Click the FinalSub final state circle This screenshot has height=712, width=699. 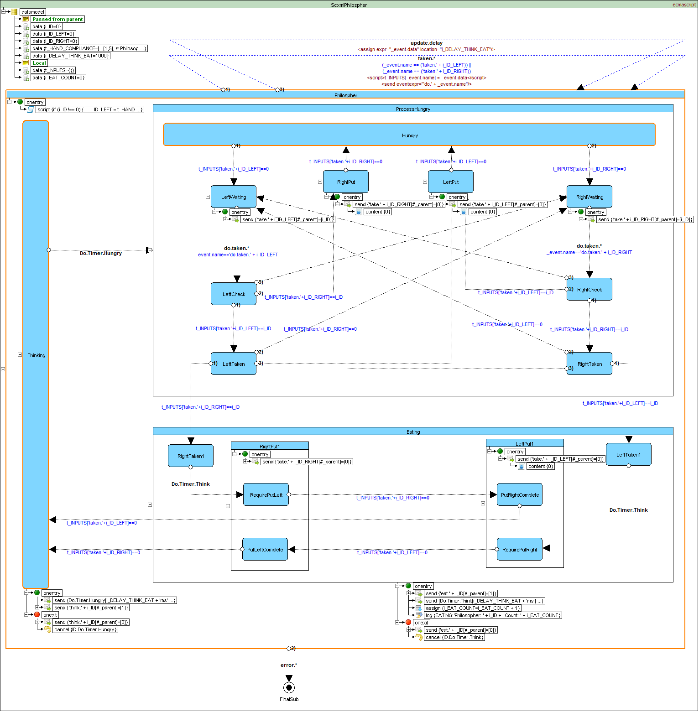click(289, 687)
